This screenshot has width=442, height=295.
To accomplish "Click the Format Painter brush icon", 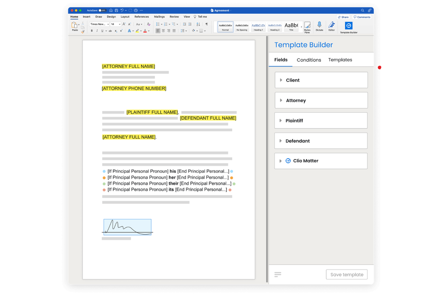I will (x=82, y=32).
